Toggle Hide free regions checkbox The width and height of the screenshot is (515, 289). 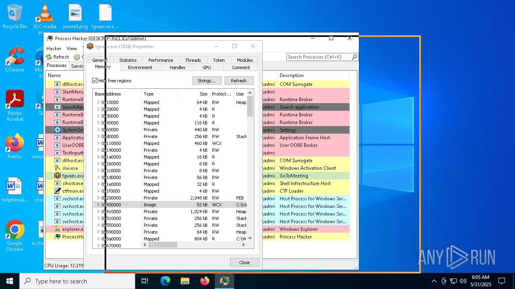pyautogui.click(x=95, y=81)
